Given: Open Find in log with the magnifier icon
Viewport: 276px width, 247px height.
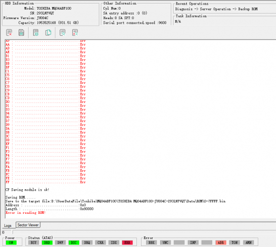Looking at the screenshot, I should (x=63, y=33).
